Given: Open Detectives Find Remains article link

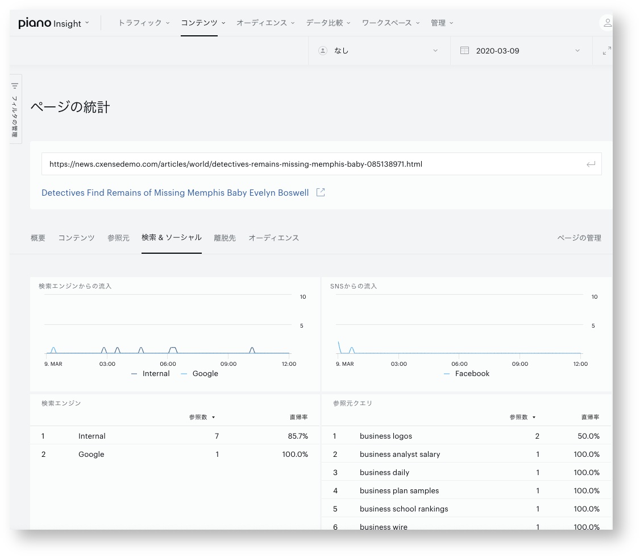Looking at the screenshot, I should coord(175,192).
